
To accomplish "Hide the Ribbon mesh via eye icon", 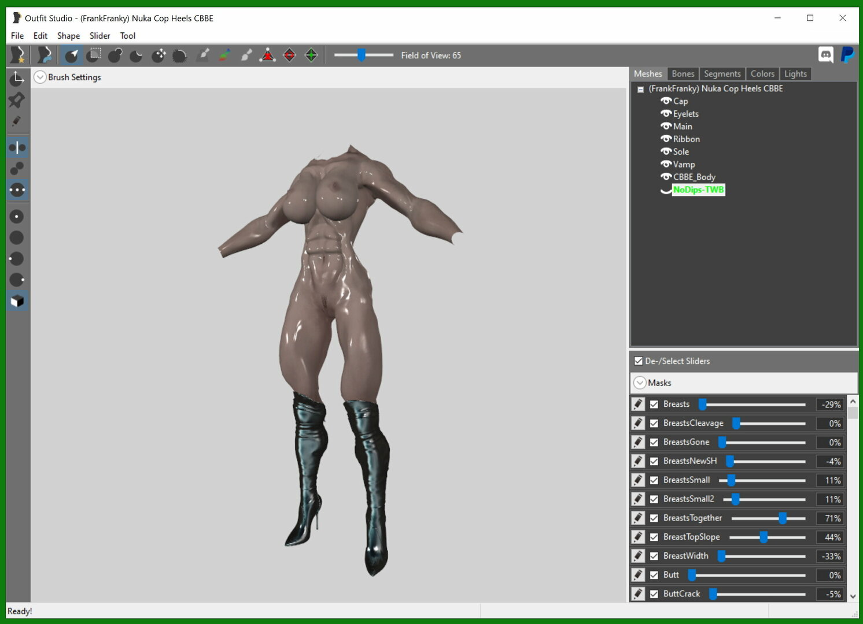I will 666,139.
